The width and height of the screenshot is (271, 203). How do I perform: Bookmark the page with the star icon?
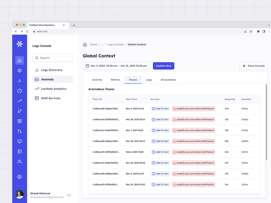[x=251, y=32]
